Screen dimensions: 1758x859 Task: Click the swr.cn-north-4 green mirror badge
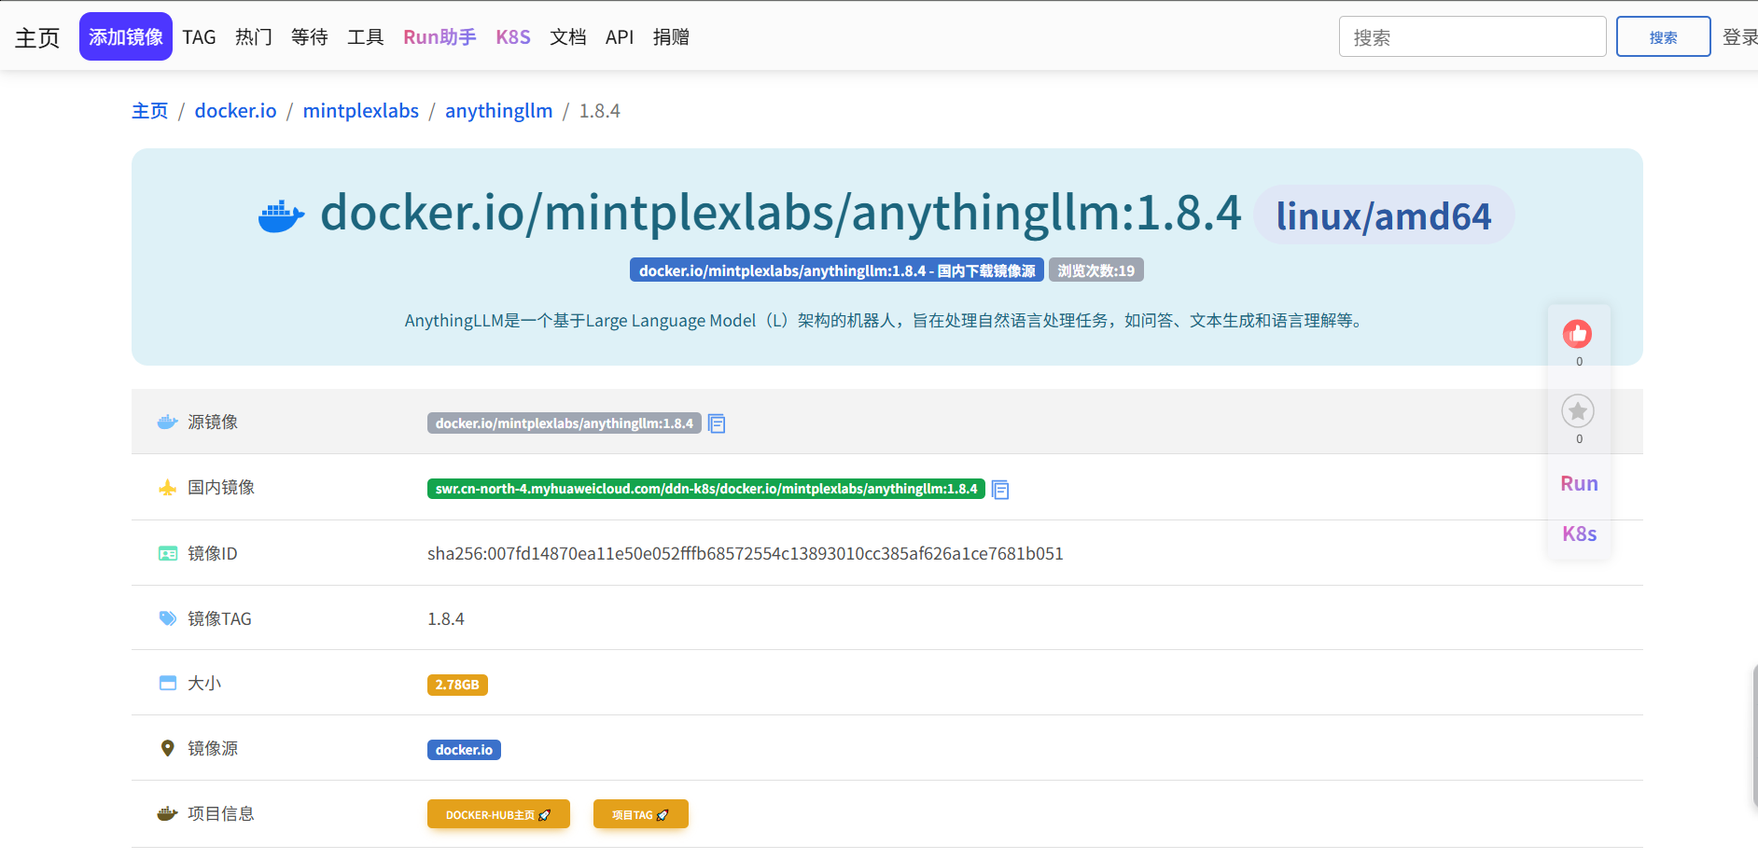[706, 489]
